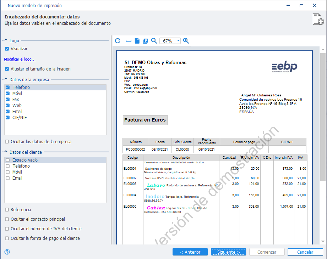Switch to multiple pages view icon

click(x=145, y=41)
